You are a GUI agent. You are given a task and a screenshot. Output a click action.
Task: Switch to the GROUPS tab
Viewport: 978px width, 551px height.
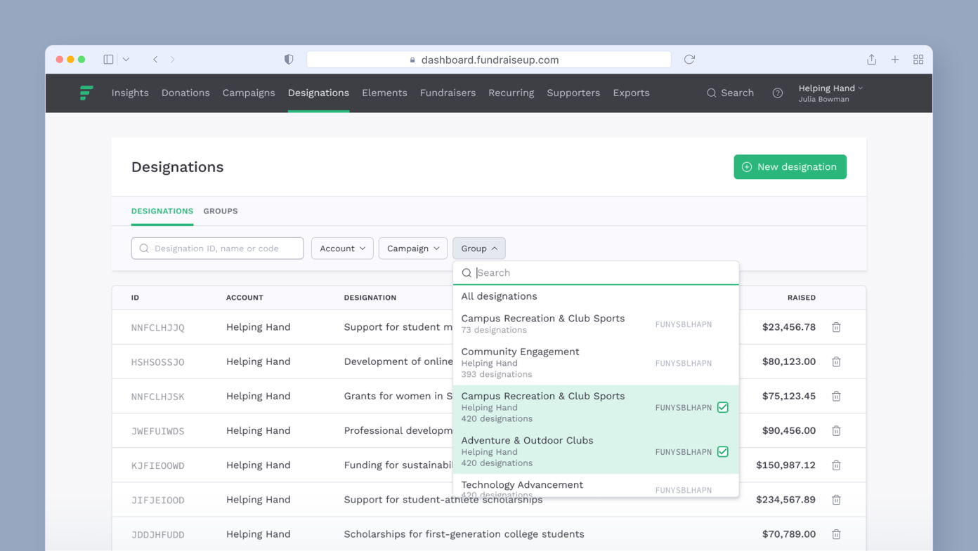[x=221, y=211]
